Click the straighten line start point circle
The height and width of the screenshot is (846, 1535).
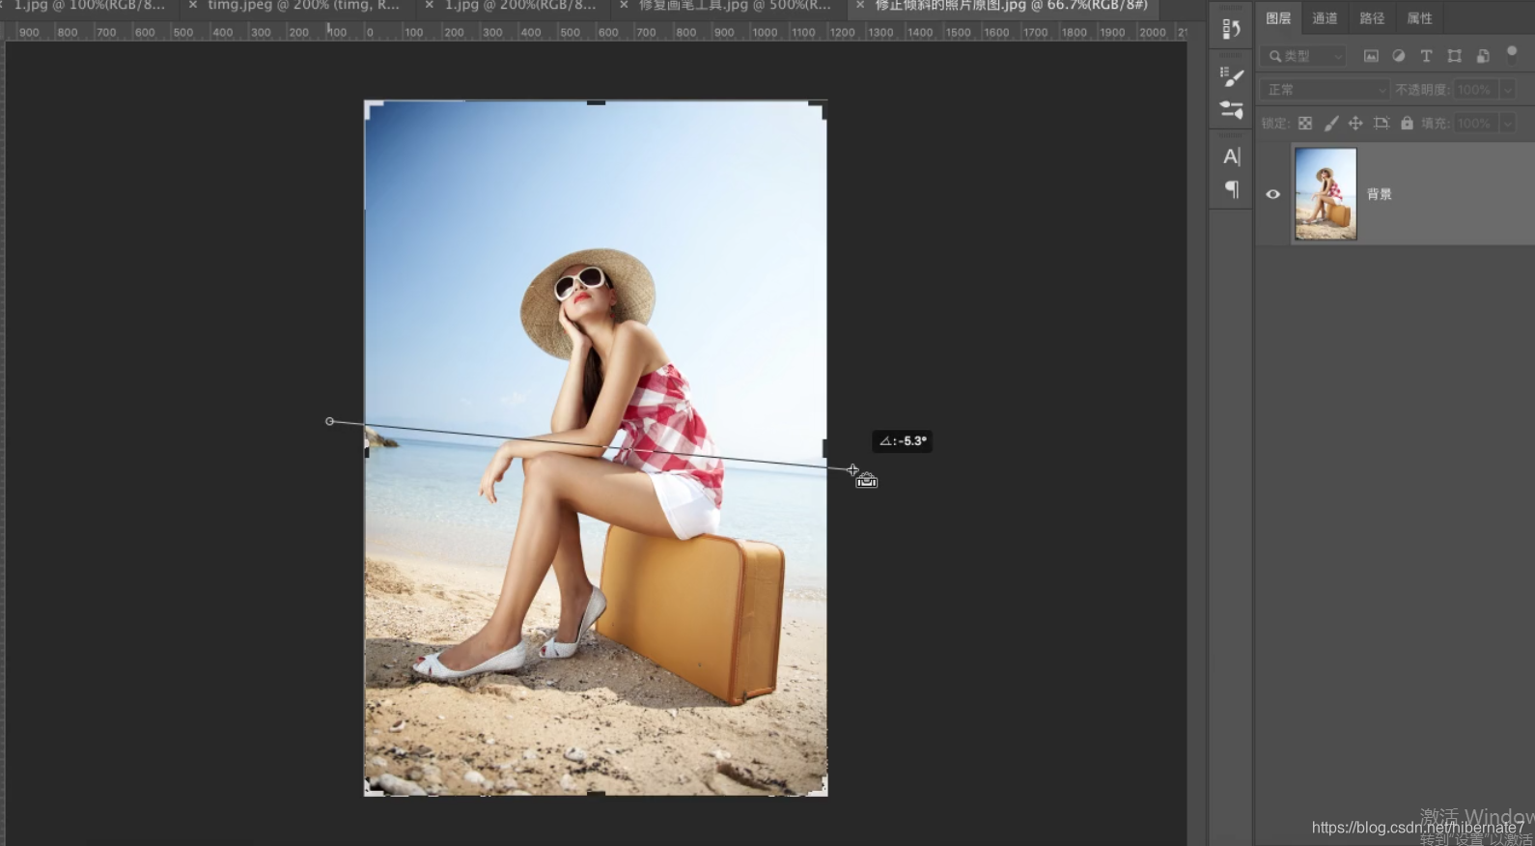(330, 421)
